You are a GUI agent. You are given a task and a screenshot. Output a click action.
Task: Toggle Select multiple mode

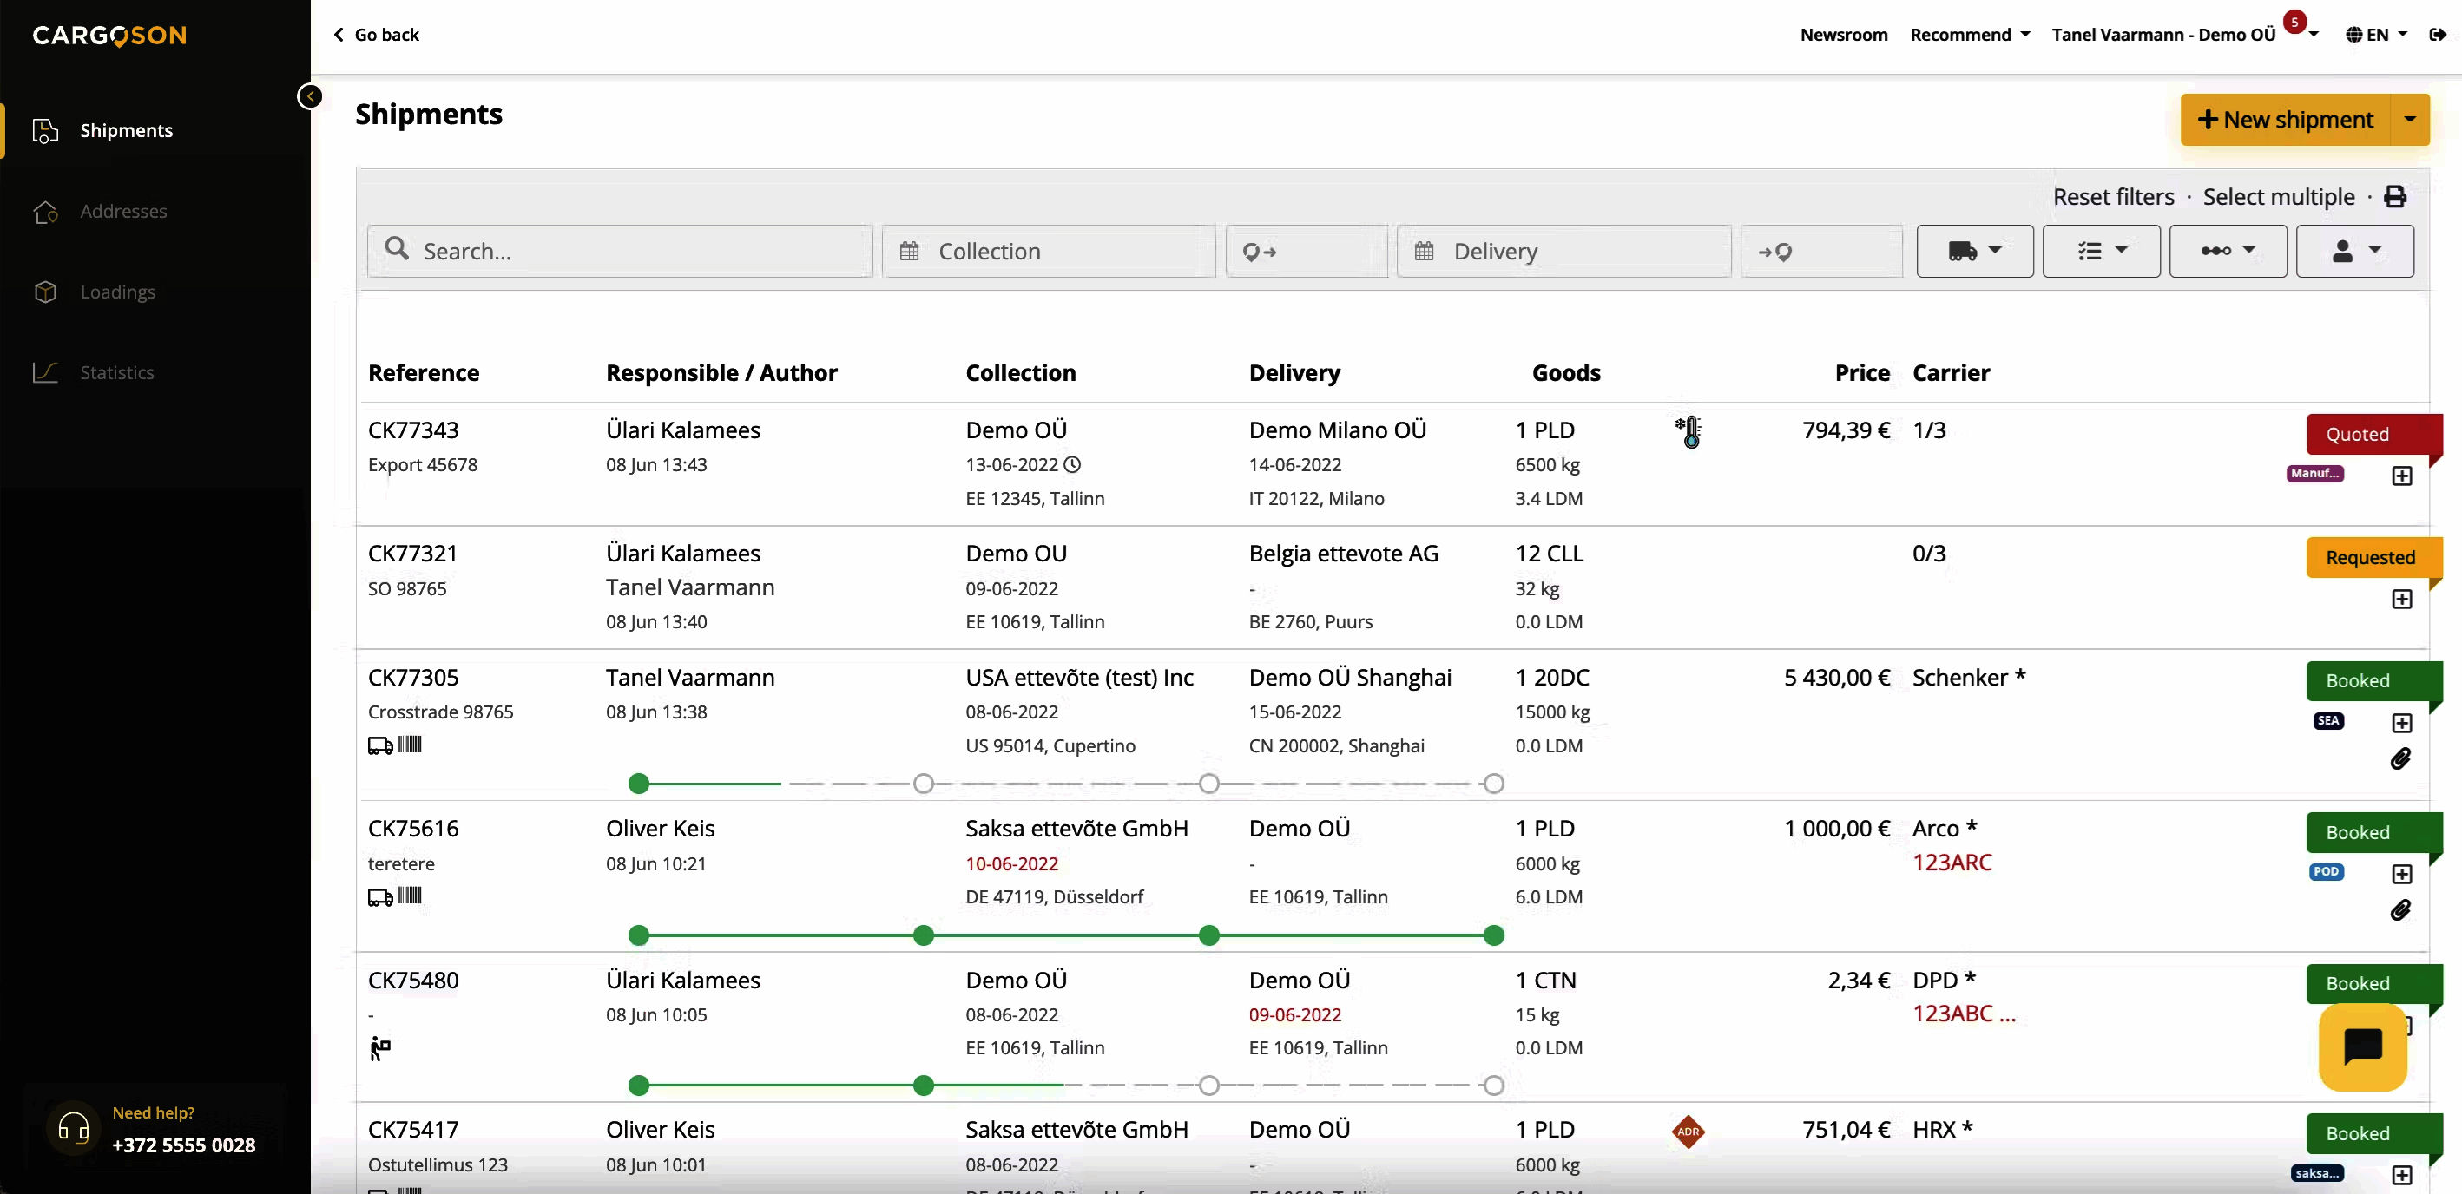coord(2278,197)
